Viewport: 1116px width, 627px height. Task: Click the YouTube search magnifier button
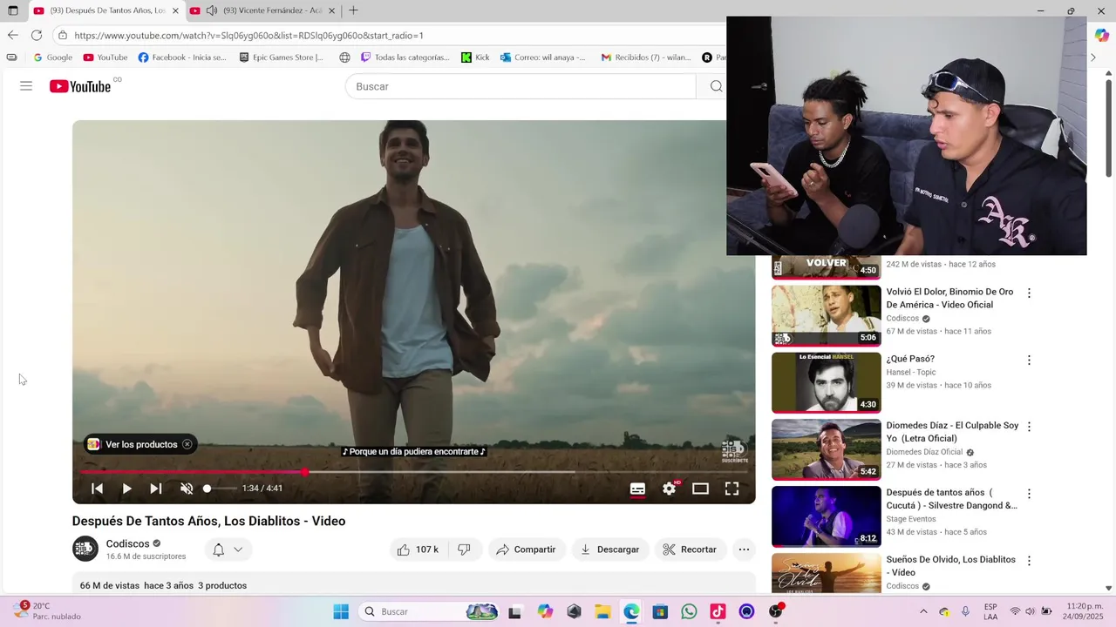tap(716, 86)
